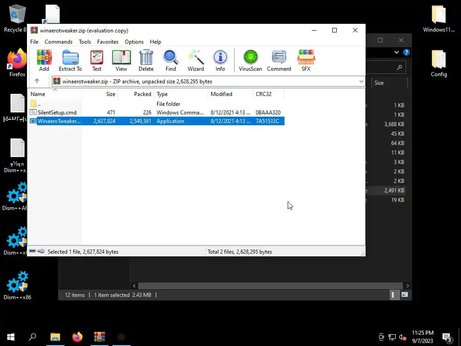Image resolution: width=461 pixels, height=346 pixels.
Task: Click the help question mark in Explorer window
Action: [x=407, y=52]
